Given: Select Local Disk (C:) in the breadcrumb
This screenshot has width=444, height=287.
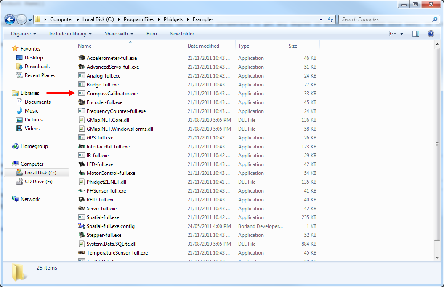Looking at the screenshot, I should pos(98,19).
